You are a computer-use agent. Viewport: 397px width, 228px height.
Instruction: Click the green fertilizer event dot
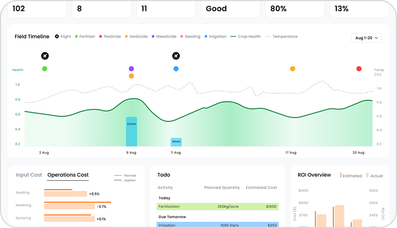(44, 68)
